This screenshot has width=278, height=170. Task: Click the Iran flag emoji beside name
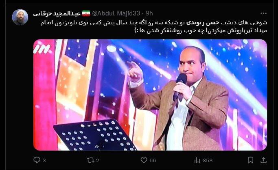(86, 13)
